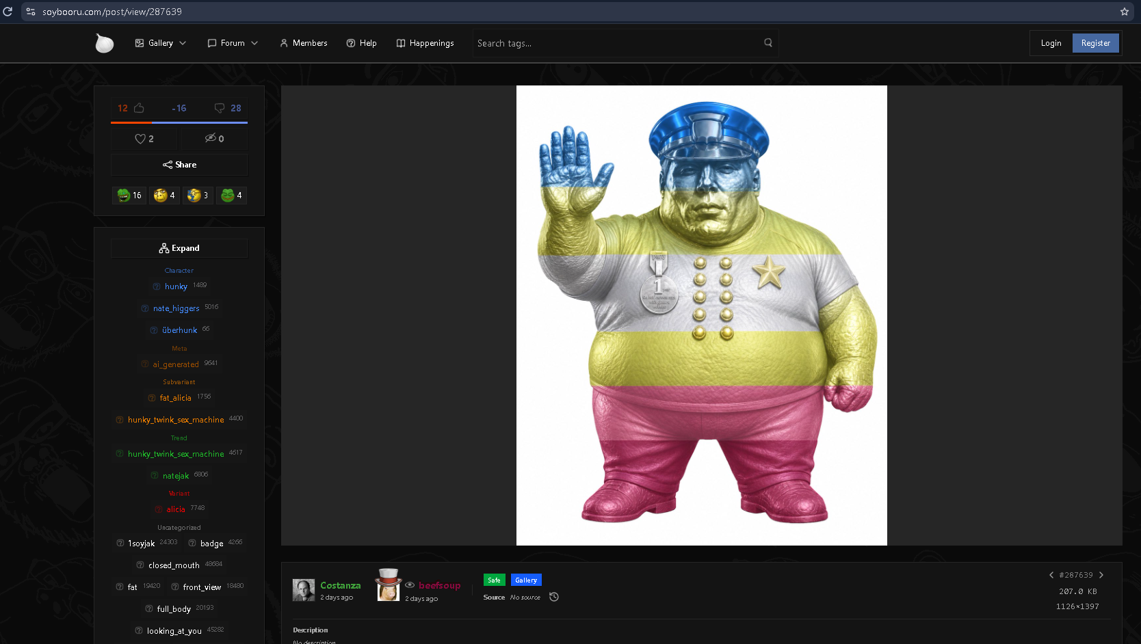Bookmark page with browser star icon
This screenshot has width=1141, height=644.
pyautogui.click(x=1124, y=12)
